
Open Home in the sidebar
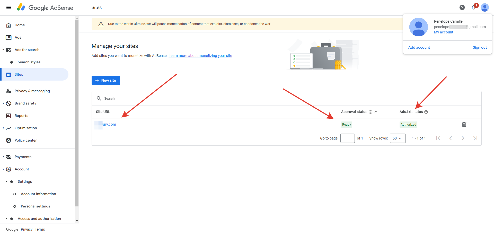[x=20, y=25]
